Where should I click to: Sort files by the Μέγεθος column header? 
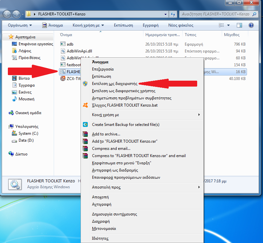[x=232, y=35]
